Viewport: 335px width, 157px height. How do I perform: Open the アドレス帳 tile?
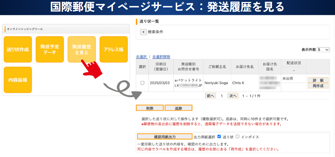(114, 50)
